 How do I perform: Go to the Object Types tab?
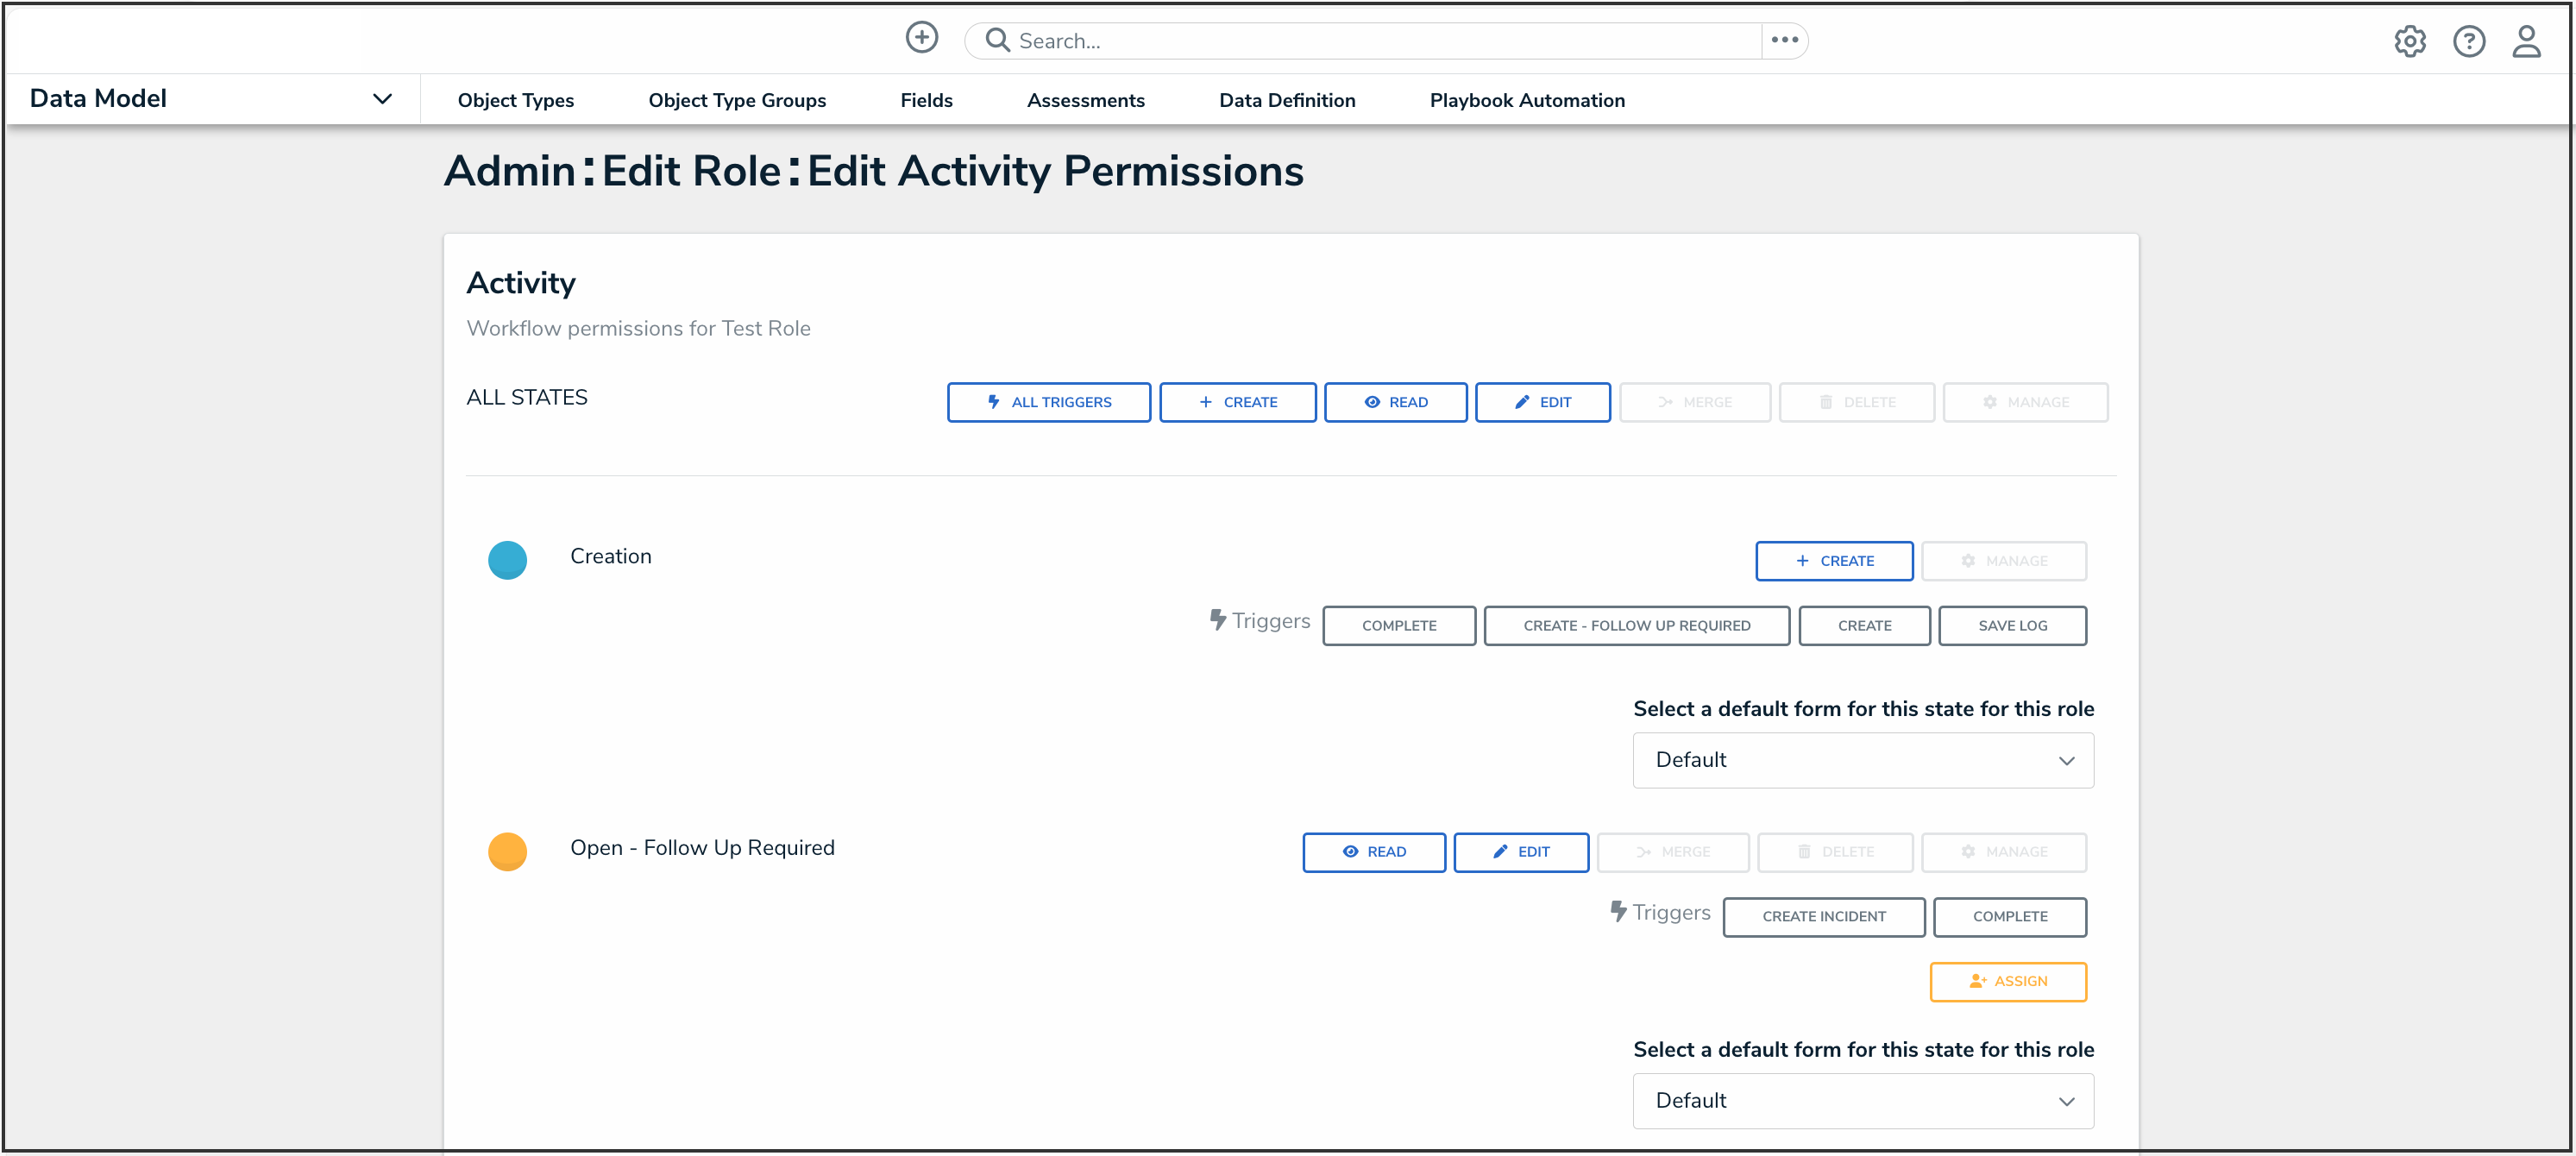point(515,100)
